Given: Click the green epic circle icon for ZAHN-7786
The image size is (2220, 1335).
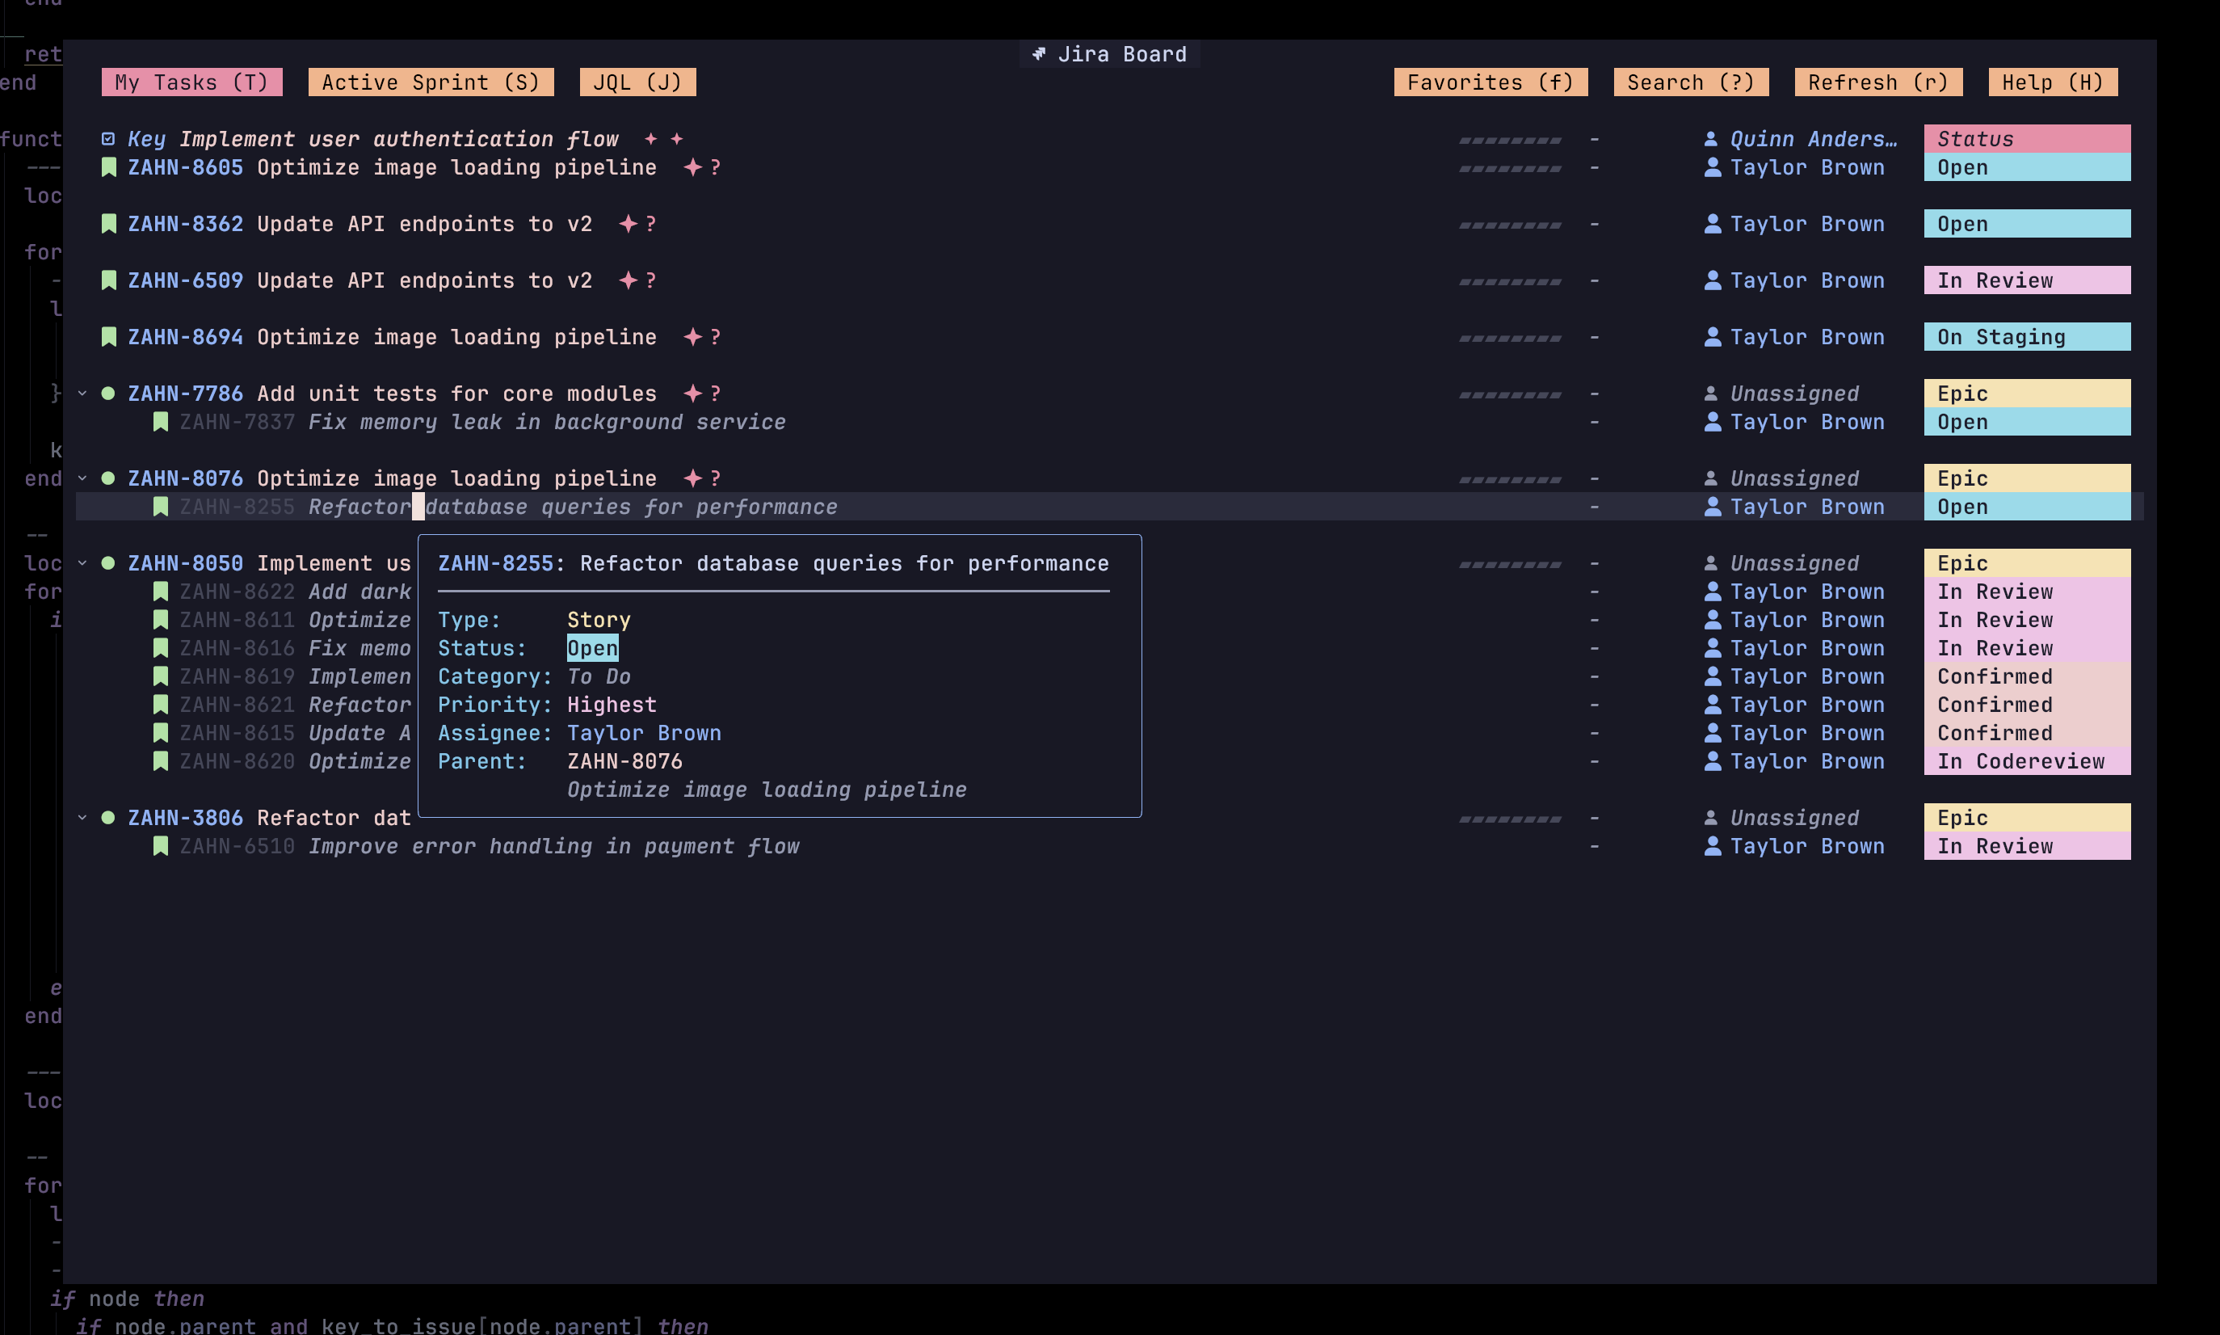Looking at the screenshot, I should point(108,393).
